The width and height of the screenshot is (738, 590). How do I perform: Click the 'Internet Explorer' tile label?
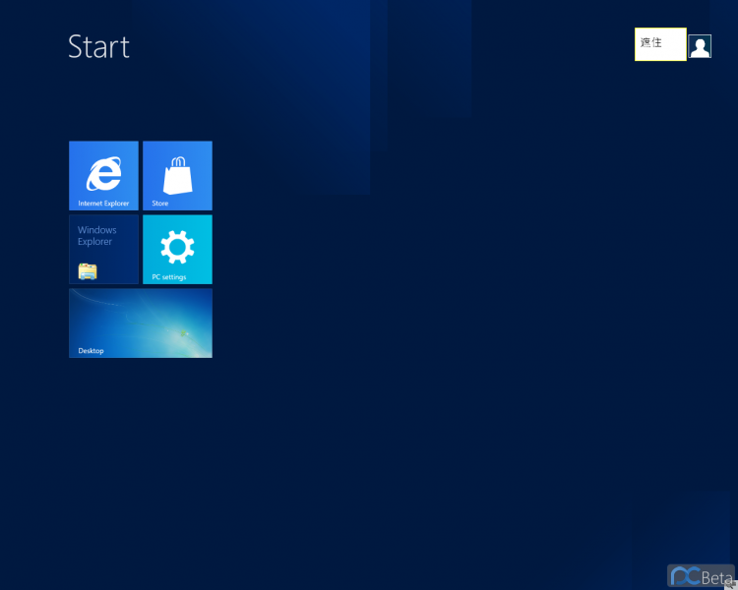[103, 204]
